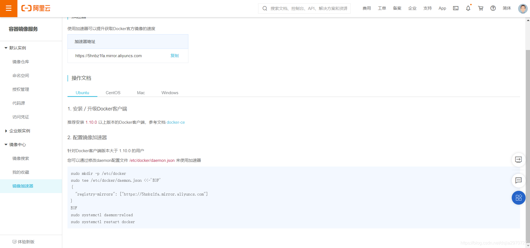
Task: Click the accelerator URL https://5hnbz1fa.mirror.aliyuncs.com
Action: click(x=108, y=56)
